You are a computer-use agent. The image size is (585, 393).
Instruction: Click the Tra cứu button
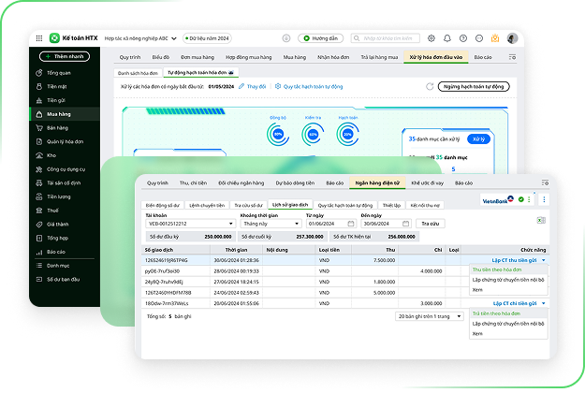click(429, 225)
